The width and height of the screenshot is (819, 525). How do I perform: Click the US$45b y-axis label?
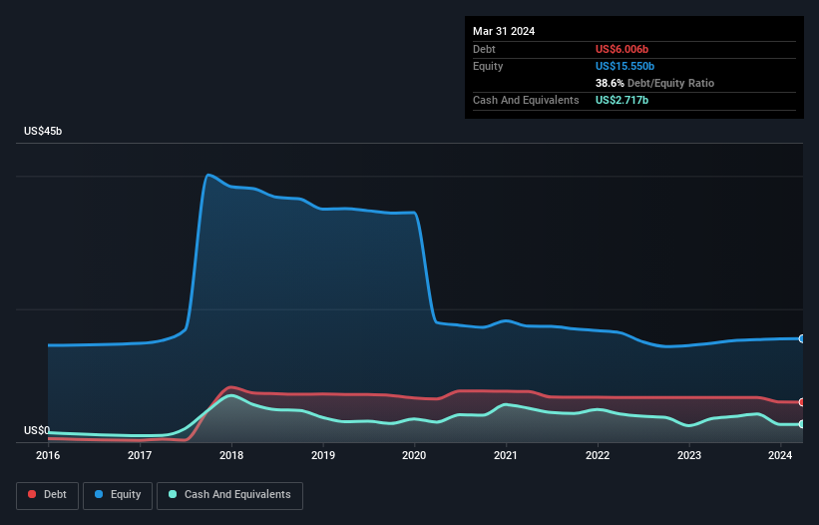pyautogui.click(x=43, y=131)
